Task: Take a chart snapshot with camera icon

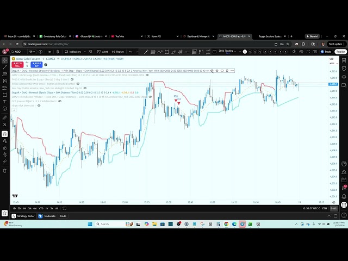Action: point(315,52)
